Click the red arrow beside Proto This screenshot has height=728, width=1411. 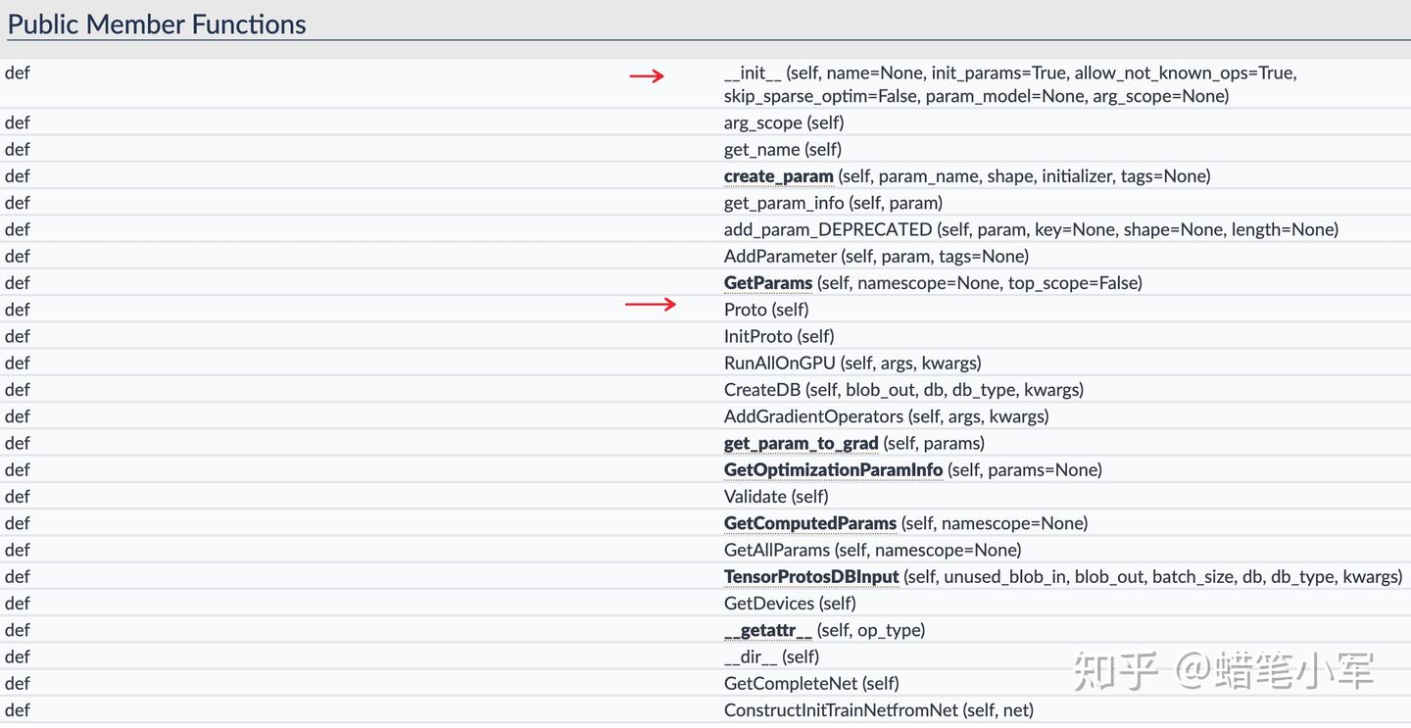(651, 305)
